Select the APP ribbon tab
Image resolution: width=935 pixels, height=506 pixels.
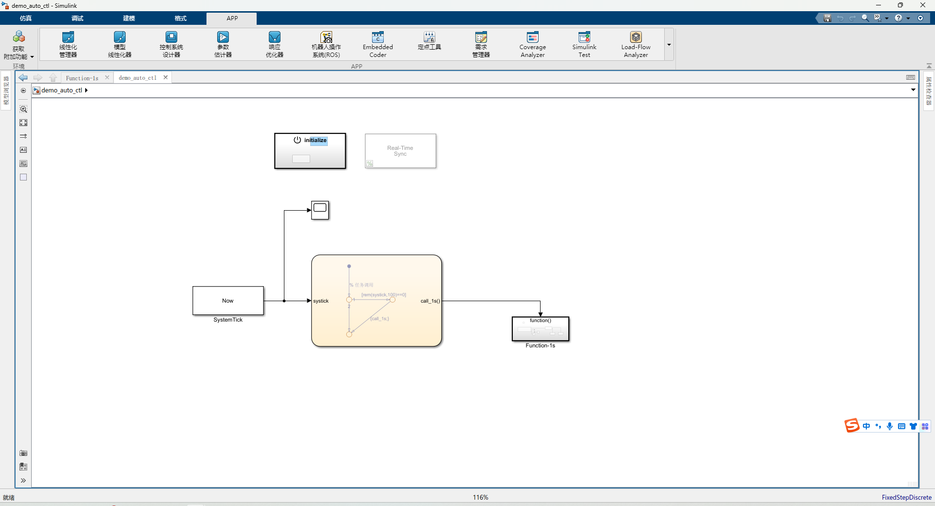coord(232,18)
